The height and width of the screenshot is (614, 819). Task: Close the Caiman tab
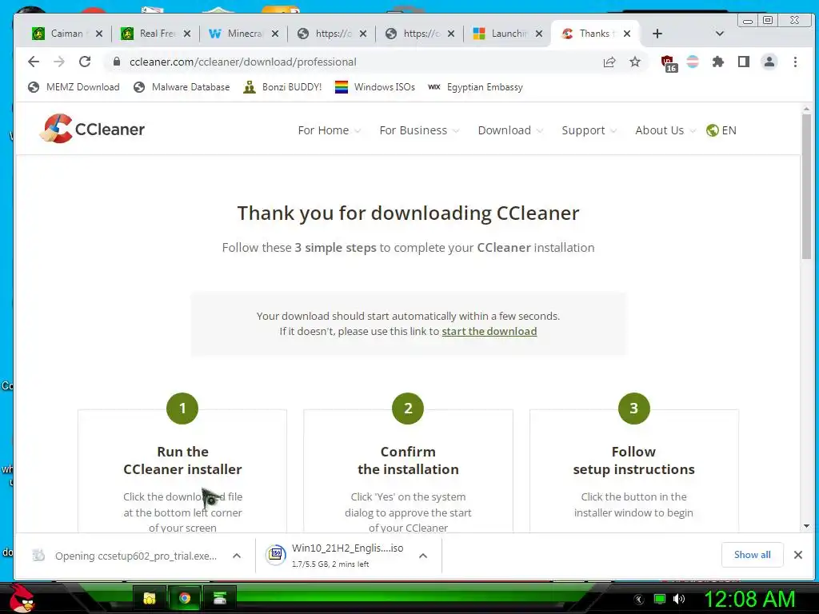[98, 34]
